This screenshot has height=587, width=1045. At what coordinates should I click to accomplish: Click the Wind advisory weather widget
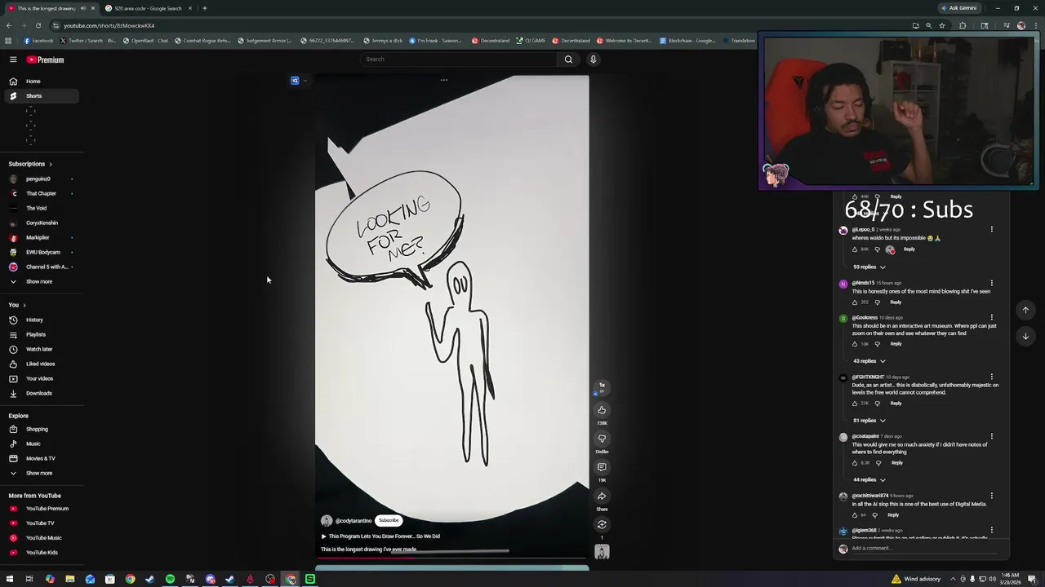916,579
